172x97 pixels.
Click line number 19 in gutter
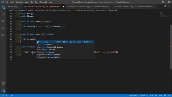tap(11, 34)
